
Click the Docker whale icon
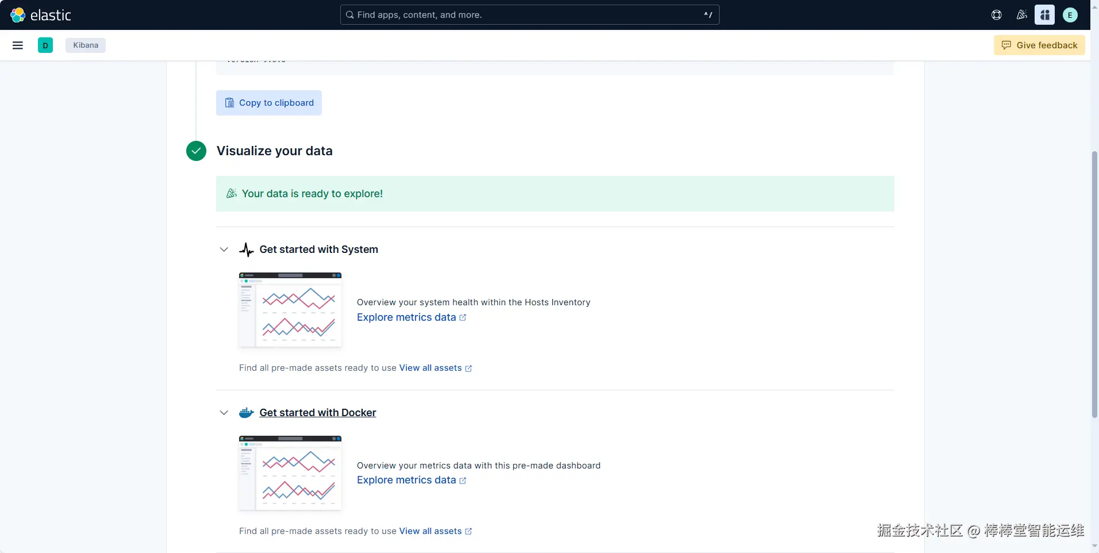point(247,413)
